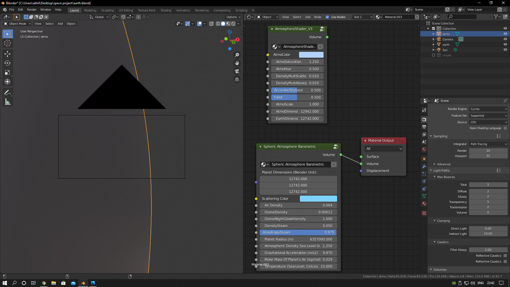The width and height of the screenshot is (510, 287).
Task: Open the Render menu
Action: pyautogui.click(x=32, y=10)
